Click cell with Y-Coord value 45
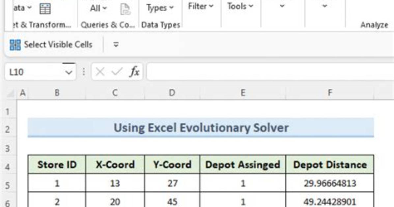This screenshot has width=394, height=207. click(172, 200)
